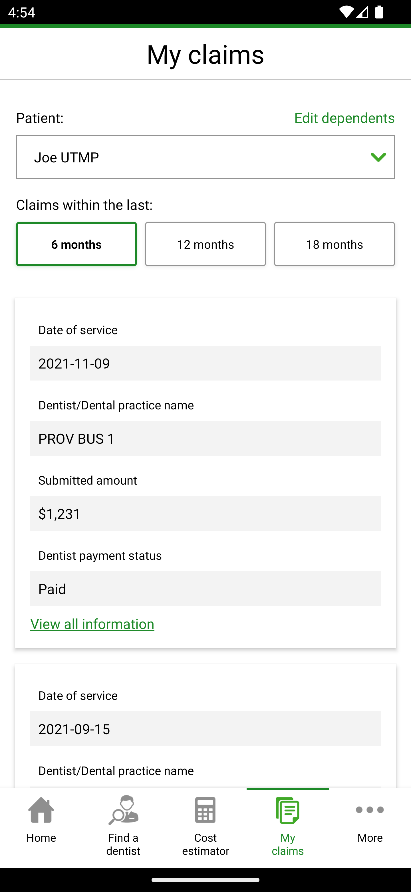
Task: Tap the Home house icon
Action: coord(41,810)
